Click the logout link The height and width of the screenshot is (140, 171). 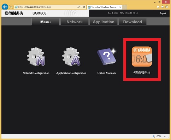[163, 13]
